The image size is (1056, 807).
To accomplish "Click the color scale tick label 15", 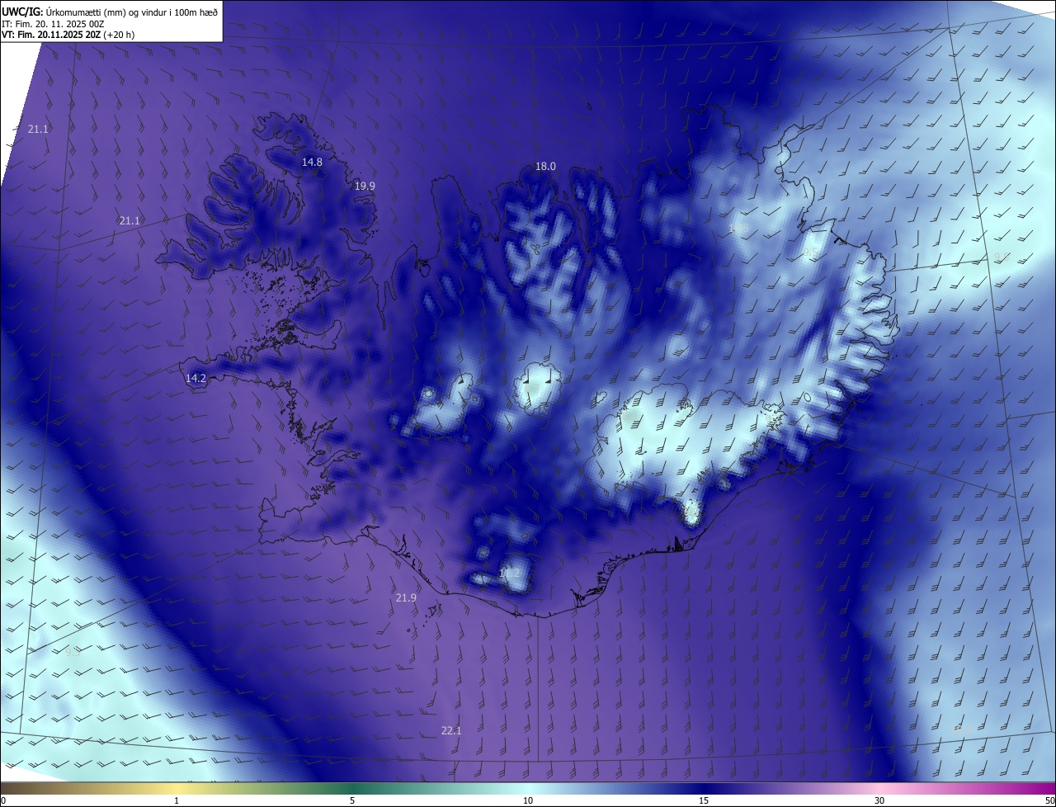I will [704, 801].
